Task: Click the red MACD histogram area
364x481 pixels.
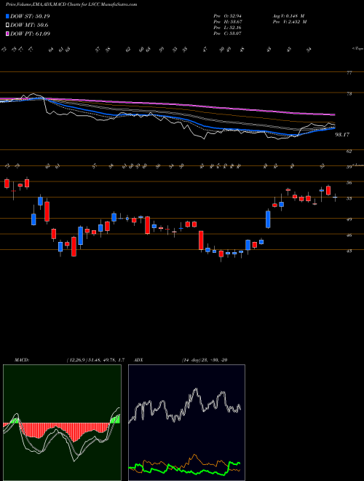Action: click(x=64, y=429)
